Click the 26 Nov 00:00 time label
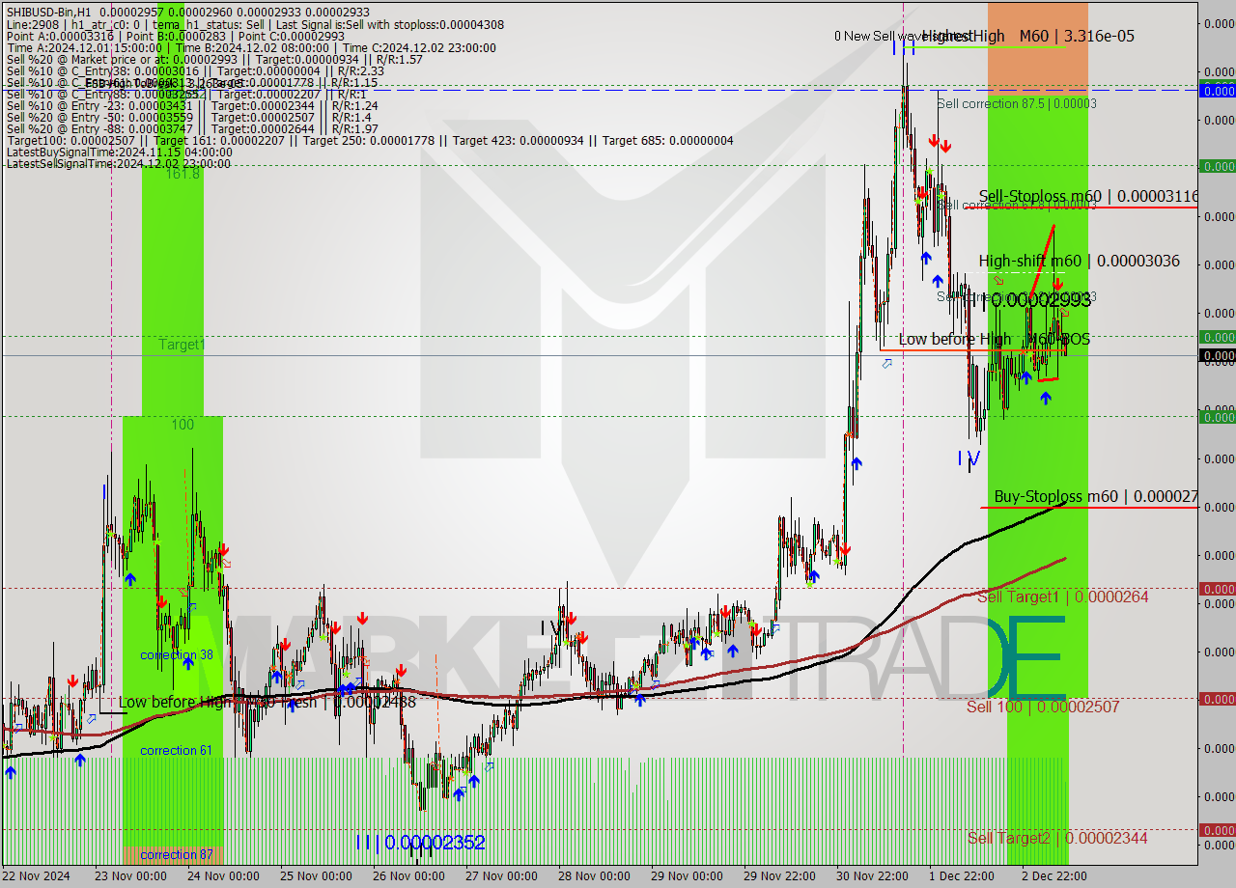1236x888 pixels. point(408,875)
